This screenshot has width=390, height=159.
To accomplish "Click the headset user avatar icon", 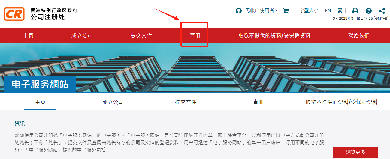I will point(239,11).
